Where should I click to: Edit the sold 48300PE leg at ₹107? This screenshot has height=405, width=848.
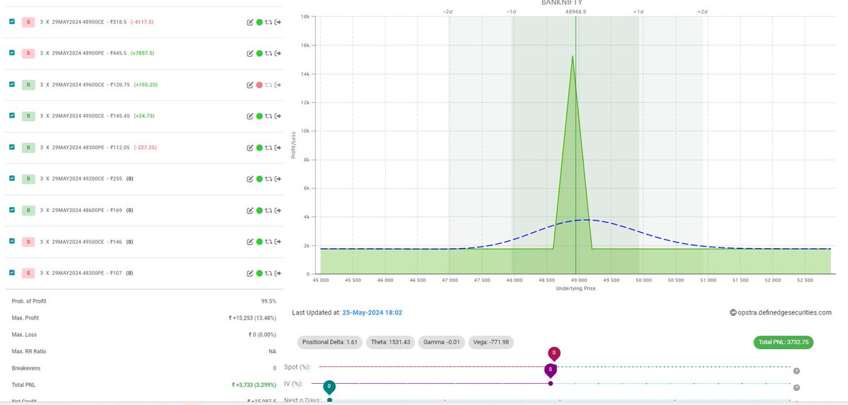(x=250, y=273)
